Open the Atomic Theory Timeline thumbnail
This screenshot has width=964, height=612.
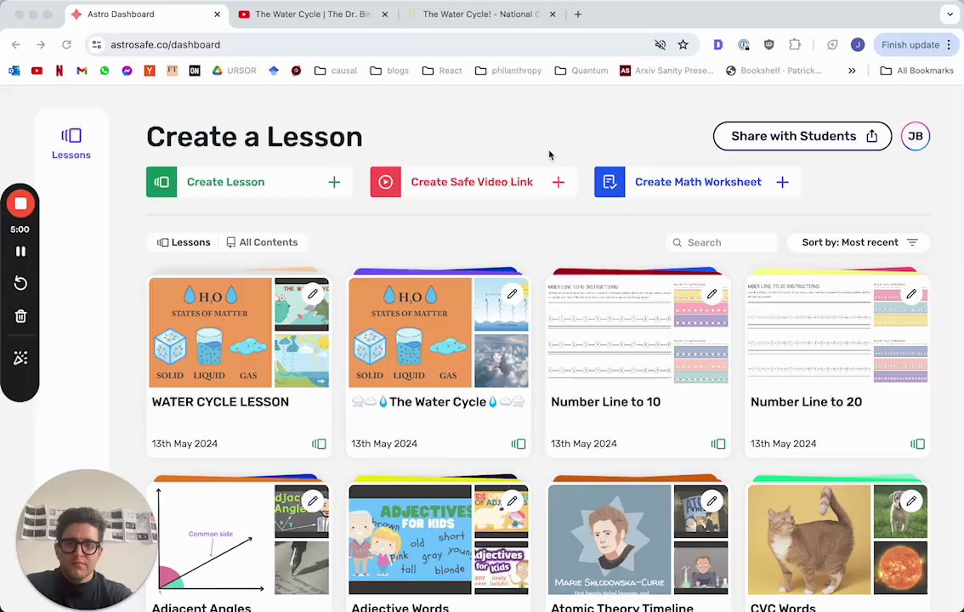click(x=610, y=540)
